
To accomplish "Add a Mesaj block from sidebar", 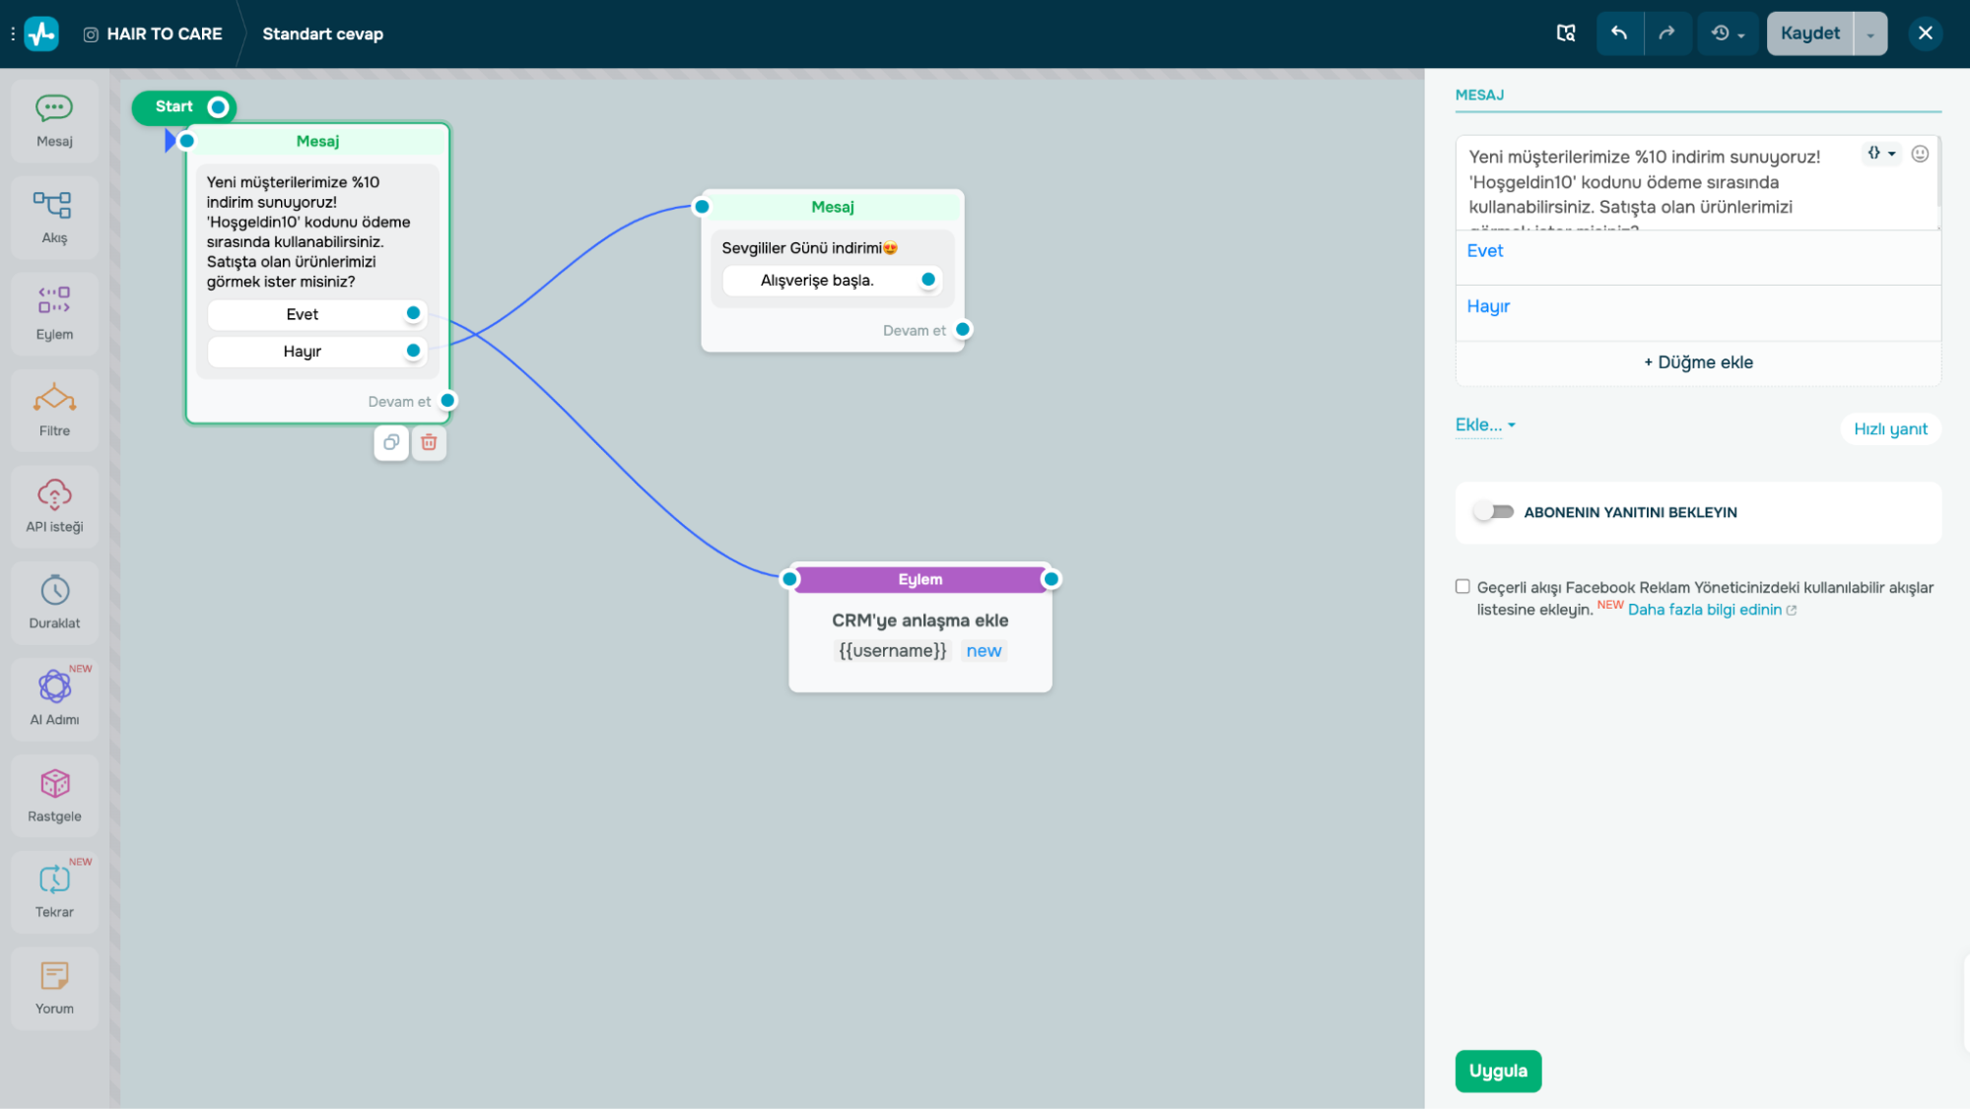I will pyautogui.click(x=54, y=120).
